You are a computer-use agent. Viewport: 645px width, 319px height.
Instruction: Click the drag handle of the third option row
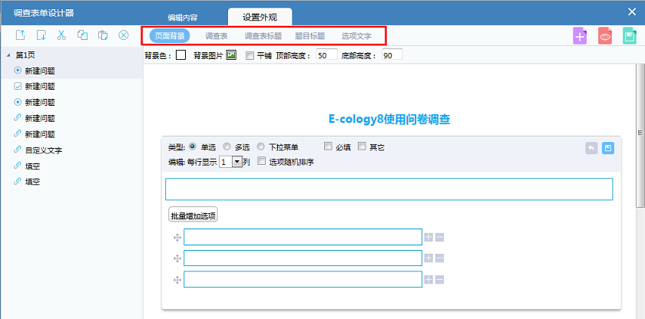(x=177, y=280)
